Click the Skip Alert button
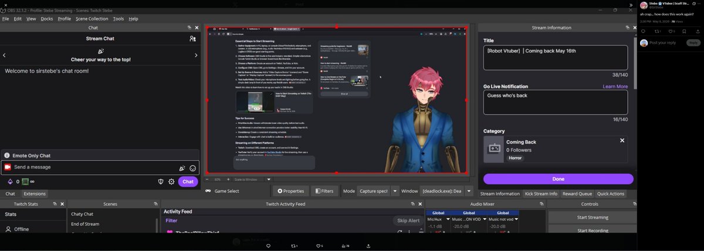The image size is (704, 251). click(x=408, y=221)
